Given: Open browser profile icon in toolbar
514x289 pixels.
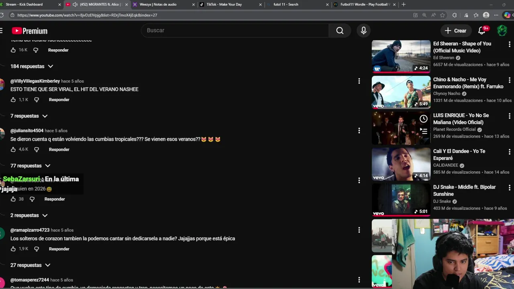Looking at the screenshot, I should click(x=486, y=15).
